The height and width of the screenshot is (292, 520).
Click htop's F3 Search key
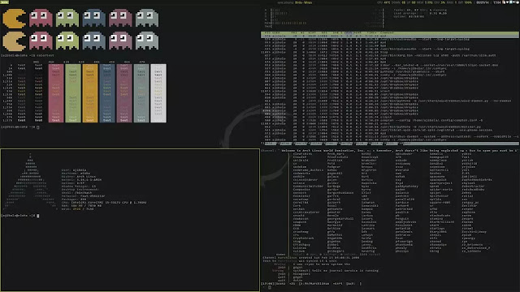coord(301,144)
